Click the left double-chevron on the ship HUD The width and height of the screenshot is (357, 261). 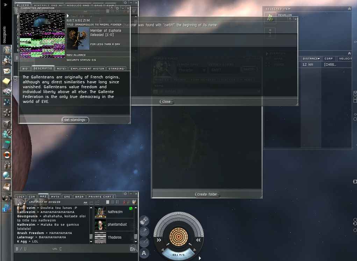point(159,240)
